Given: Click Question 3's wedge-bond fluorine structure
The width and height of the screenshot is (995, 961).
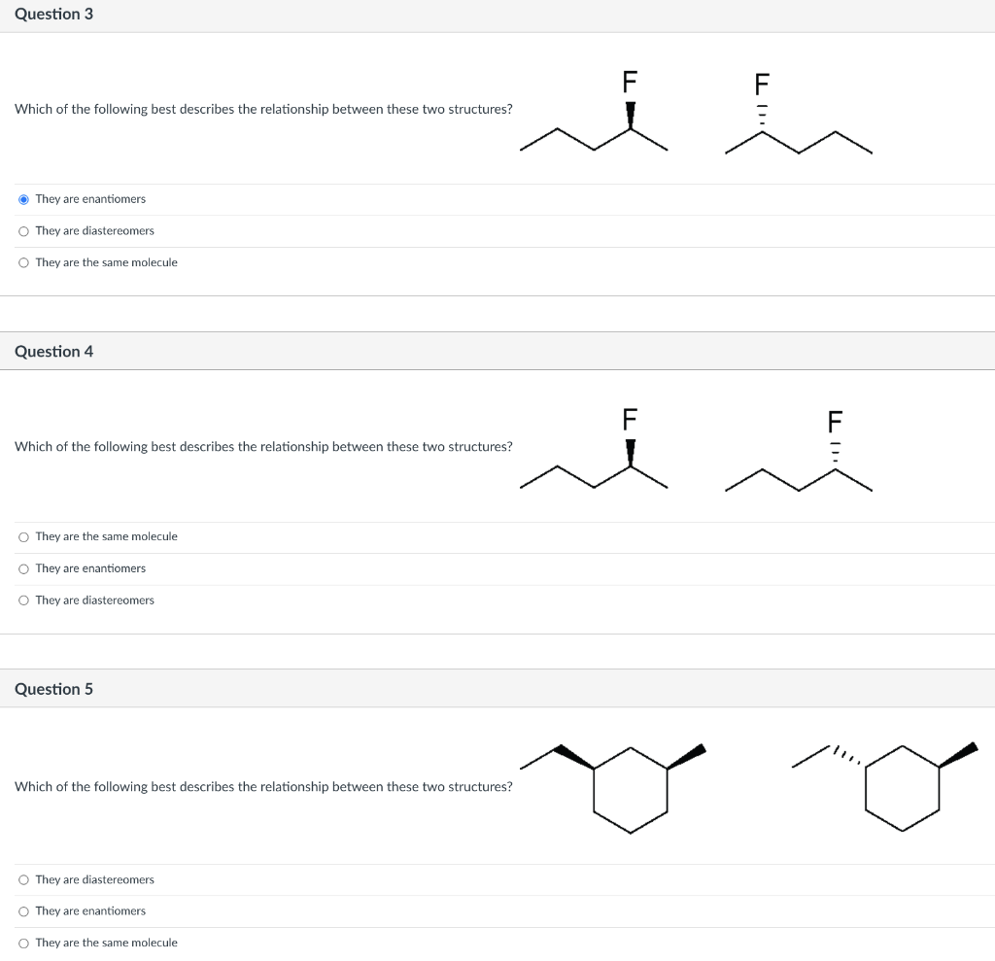Looking at the screenshot, I should 594,111.
